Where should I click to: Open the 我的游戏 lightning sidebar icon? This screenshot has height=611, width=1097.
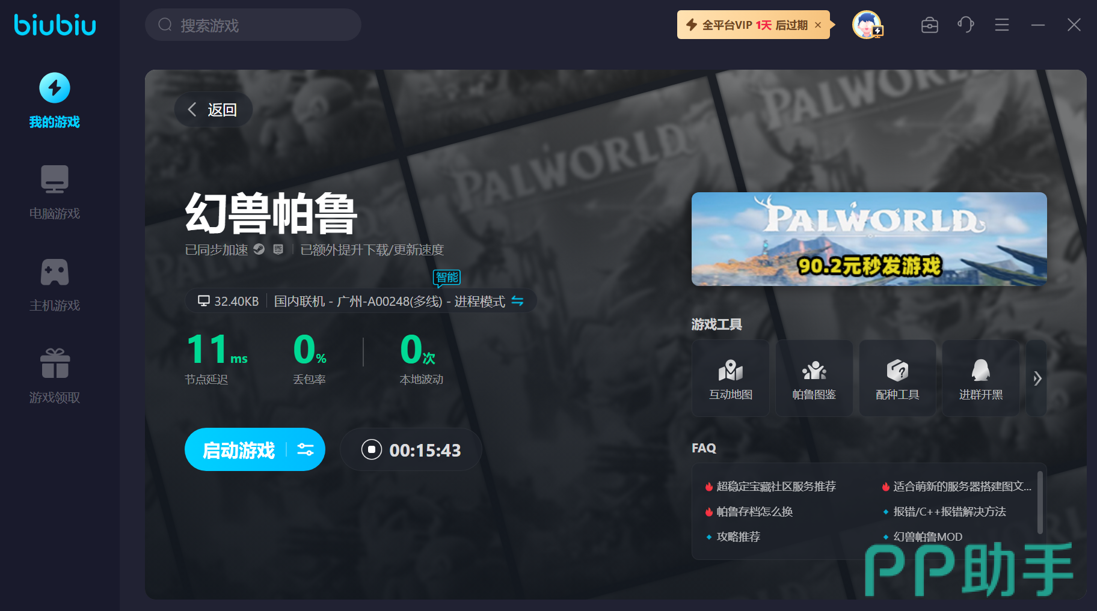pos(55,88)
